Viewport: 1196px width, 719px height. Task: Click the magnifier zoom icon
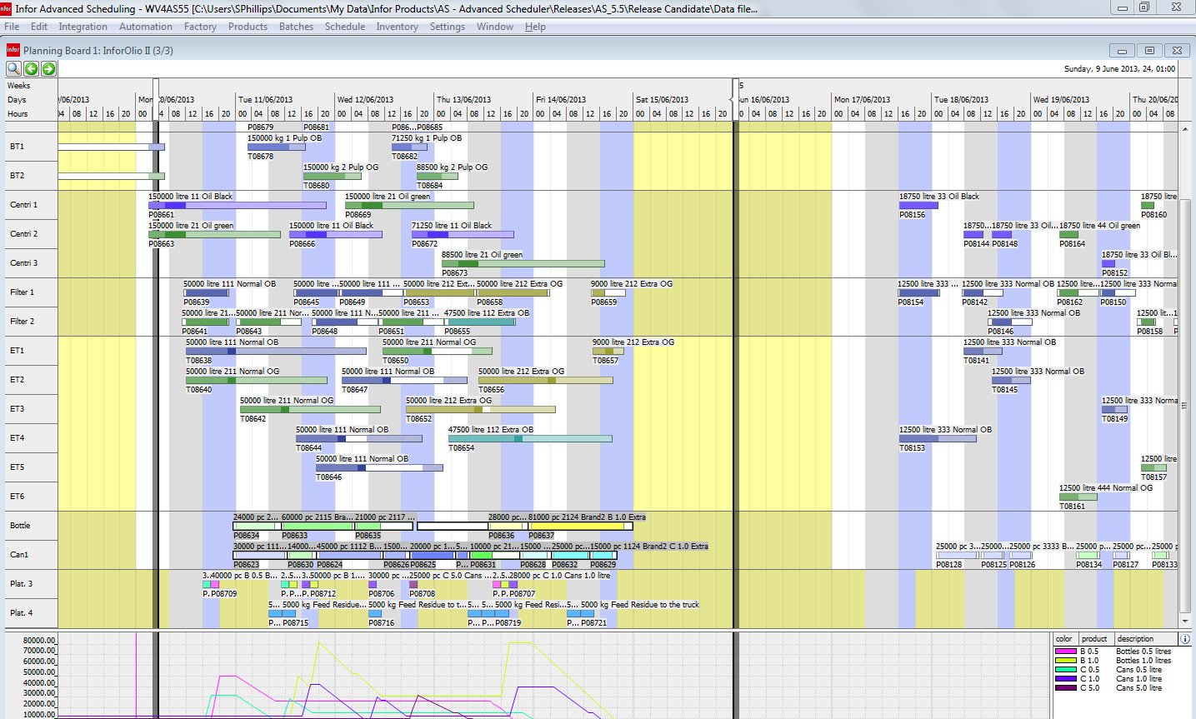pyautogui.click(x=14, y=68)
